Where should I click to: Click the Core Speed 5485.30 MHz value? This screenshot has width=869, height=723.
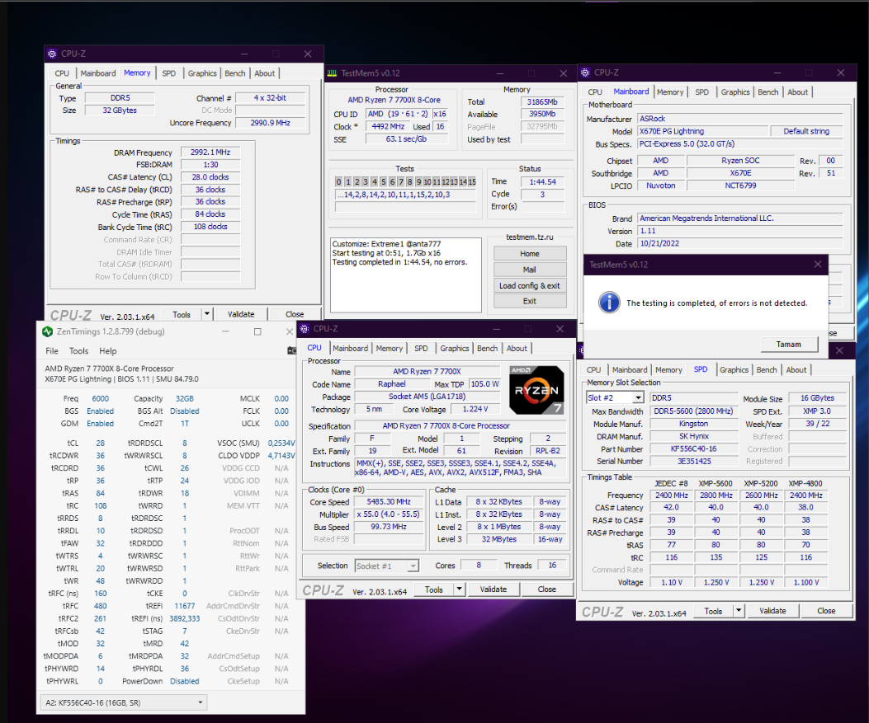click(x=389, y=501)
